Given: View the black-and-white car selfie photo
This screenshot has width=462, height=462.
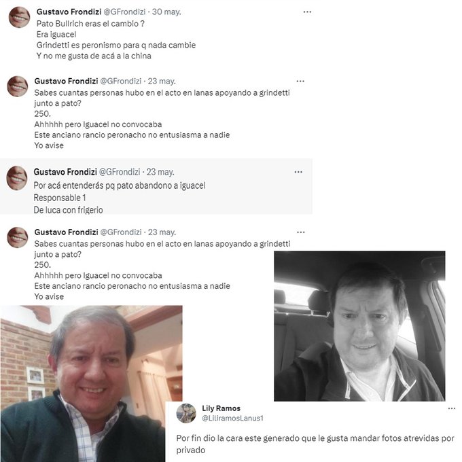Looking at the screenshot, I should coord(359,326).
